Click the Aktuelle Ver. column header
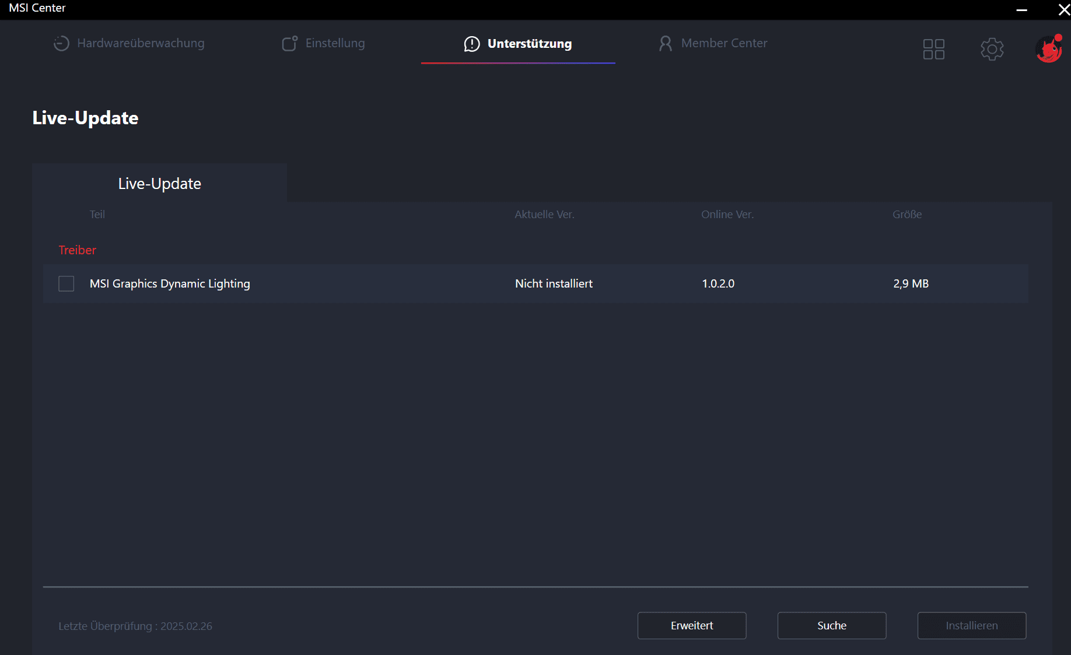The height and width of the screenshot is (655, 1071). pyautogui.click(x=544, y=214)
